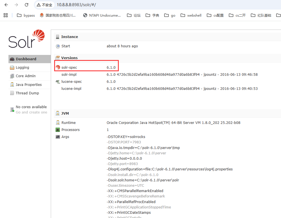Click the Instance server icon

pyautogui.click(x=58, y=37)
